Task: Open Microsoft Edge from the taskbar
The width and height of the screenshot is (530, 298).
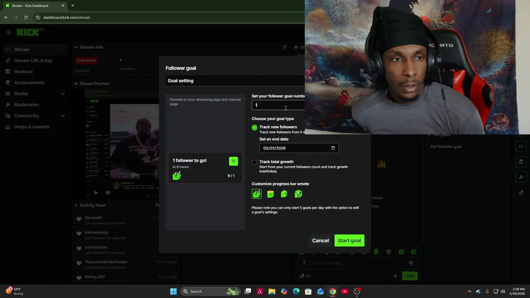Action: tap(296, 291)
